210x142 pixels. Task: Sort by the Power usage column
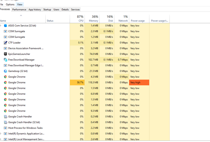tap(139, 19)
